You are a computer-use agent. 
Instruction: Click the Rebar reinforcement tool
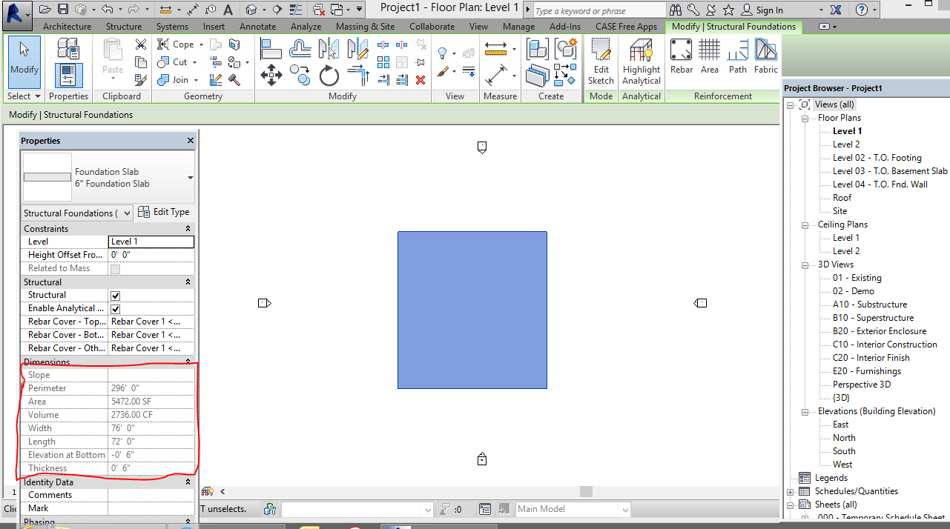682,56
